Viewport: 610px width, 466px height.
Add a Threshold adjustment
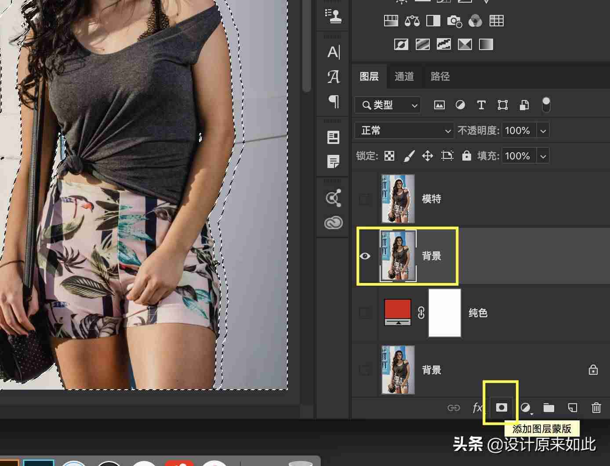coord(443,44)
